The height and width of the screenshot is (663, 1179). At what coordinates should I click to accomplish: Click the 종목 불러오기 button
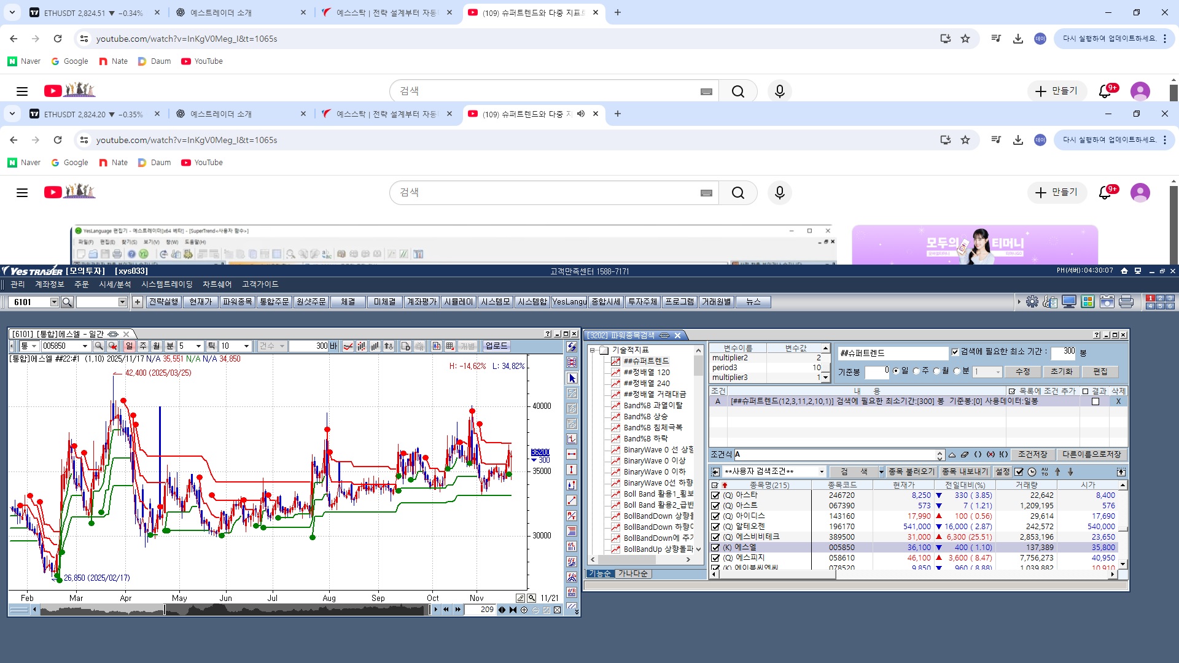911,472
